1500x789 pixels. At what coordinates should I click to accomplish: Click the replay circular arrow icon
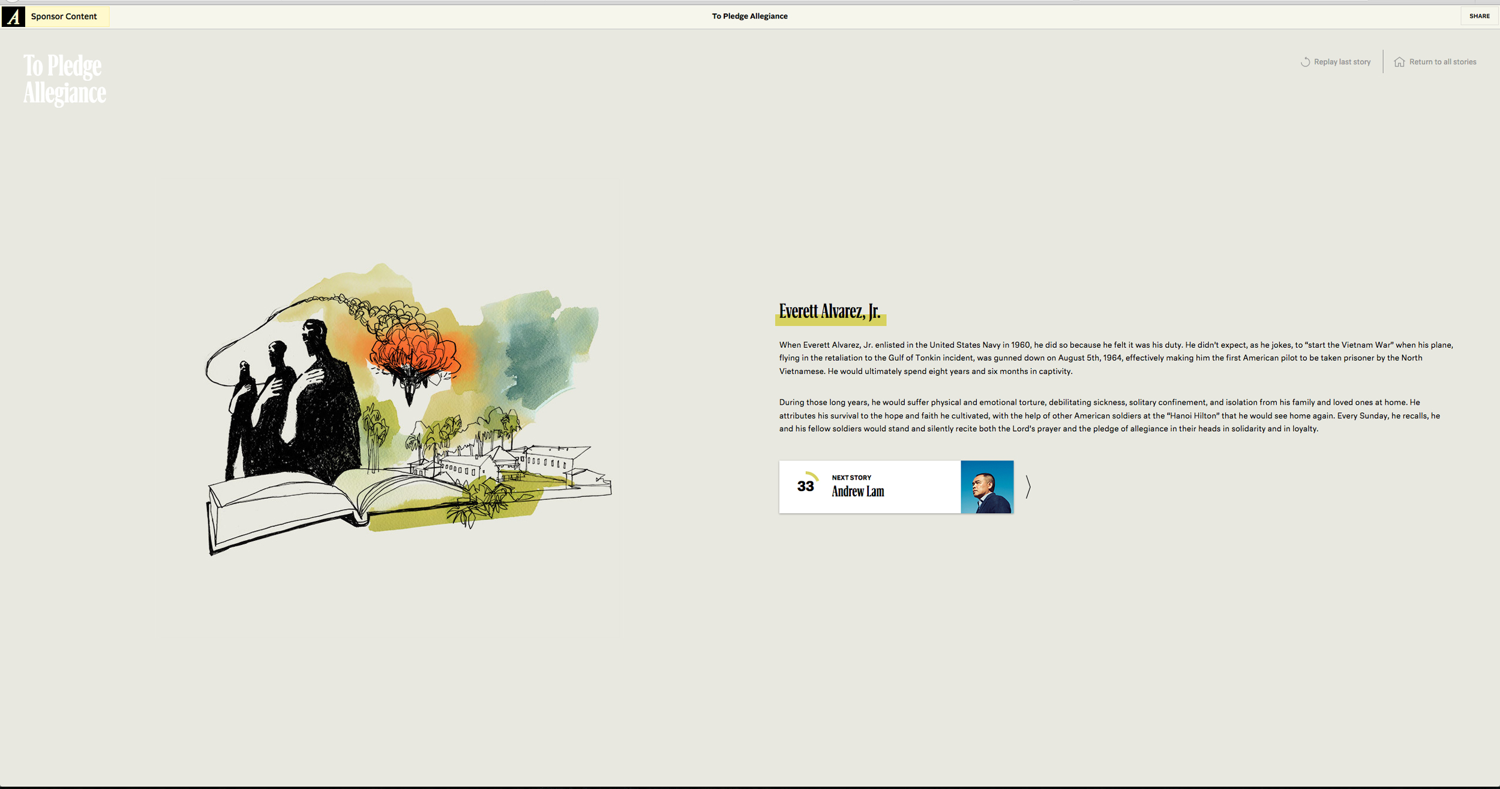[x=1305, y=62]
